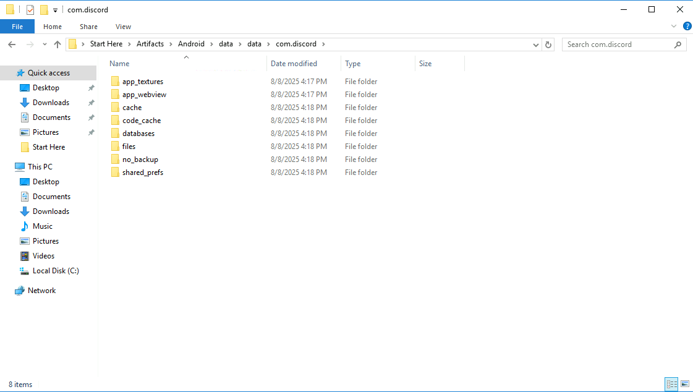Open the app_textures folder
Image resolution: width=693 pixels, height=392 pixels.
[143, 82]
